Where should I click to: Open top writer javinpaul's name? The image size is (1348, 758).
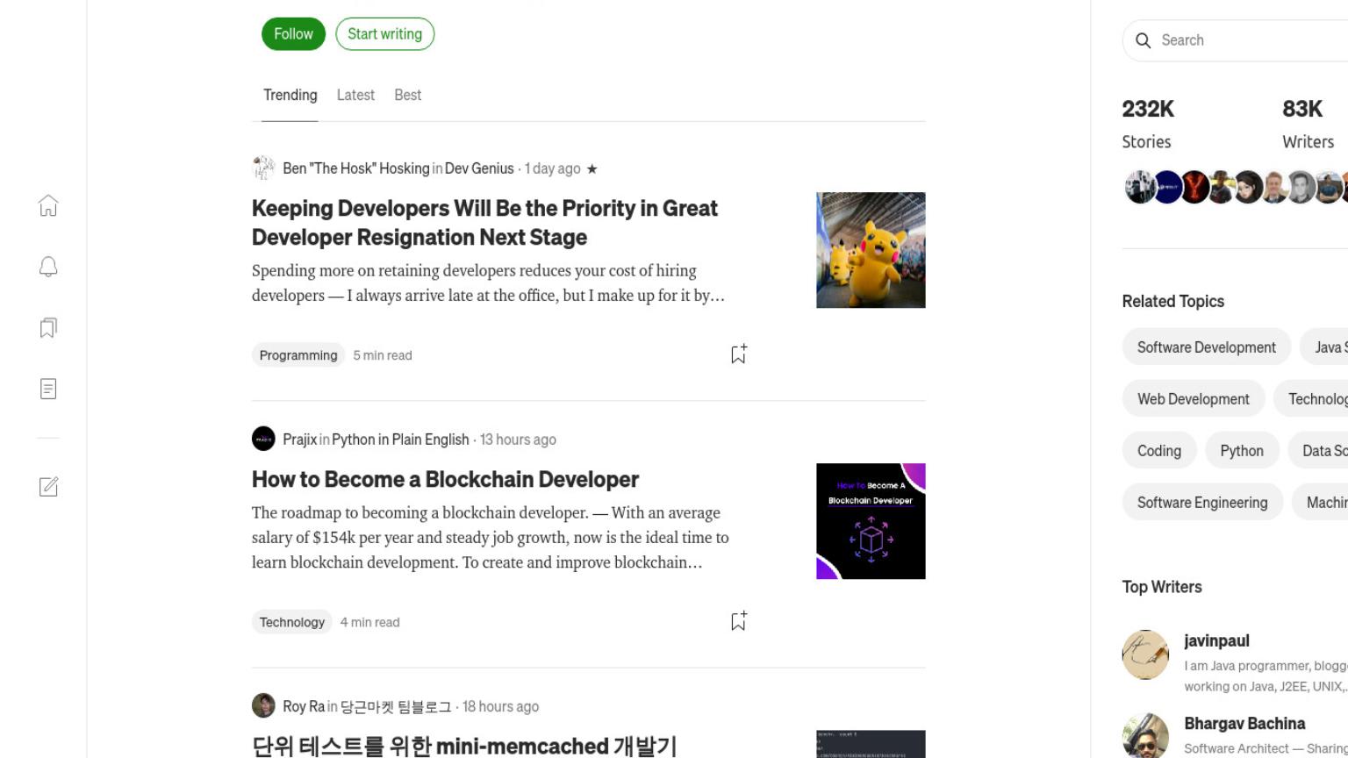[x=1216, y=640]
